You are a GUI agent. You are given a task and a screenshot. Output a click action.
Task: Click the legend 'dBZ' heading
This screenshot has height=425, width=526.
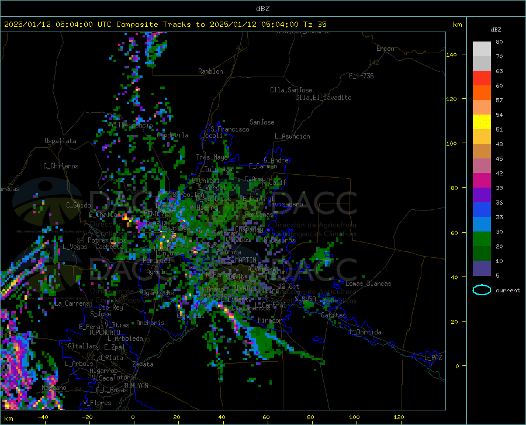point(496,30)
